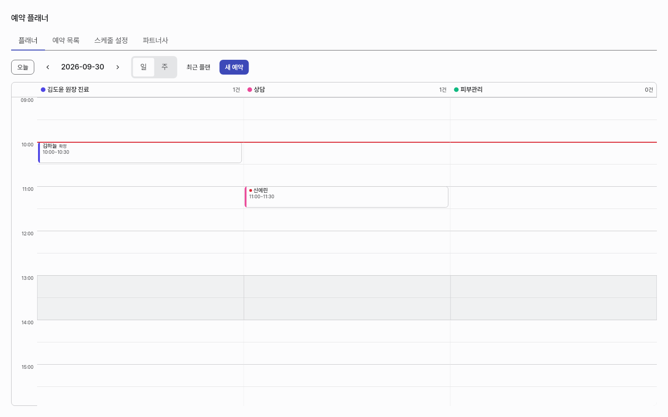
Task: Open 신예린 11:00-11:30 appointment
Action: click(x=346, y=197)
